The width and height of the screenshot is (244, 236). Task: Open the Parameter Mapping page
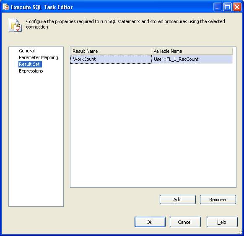[x=39, y=57]
